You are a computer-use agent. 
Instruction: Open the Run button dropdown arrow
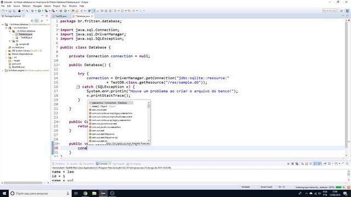point(42,11)
